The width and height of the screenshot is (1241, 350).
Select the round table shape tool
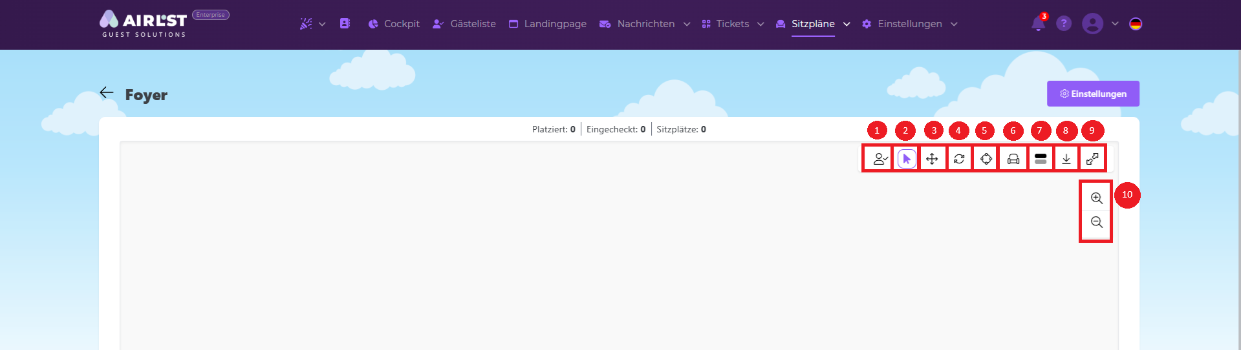tap(986, 159)
